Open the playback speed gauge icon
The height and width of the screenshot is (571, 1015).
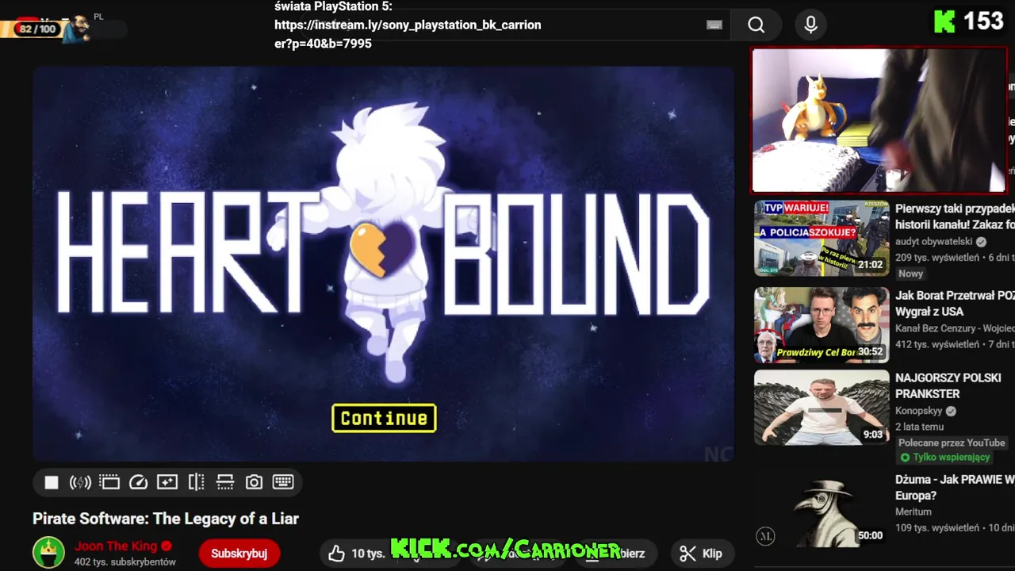tap(138, 482)
